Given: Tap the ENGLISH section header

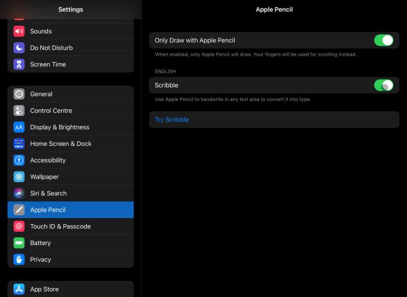Looking at the screenshot, I should pos(165,72).
